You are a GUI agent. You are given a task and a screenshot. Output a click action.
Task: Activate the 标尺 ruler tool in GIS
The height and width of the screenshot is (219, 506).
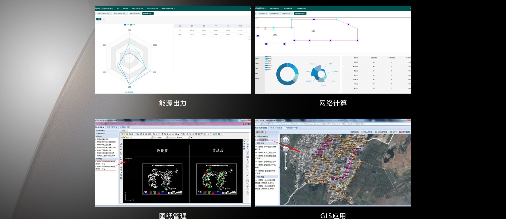click(393, 132)
